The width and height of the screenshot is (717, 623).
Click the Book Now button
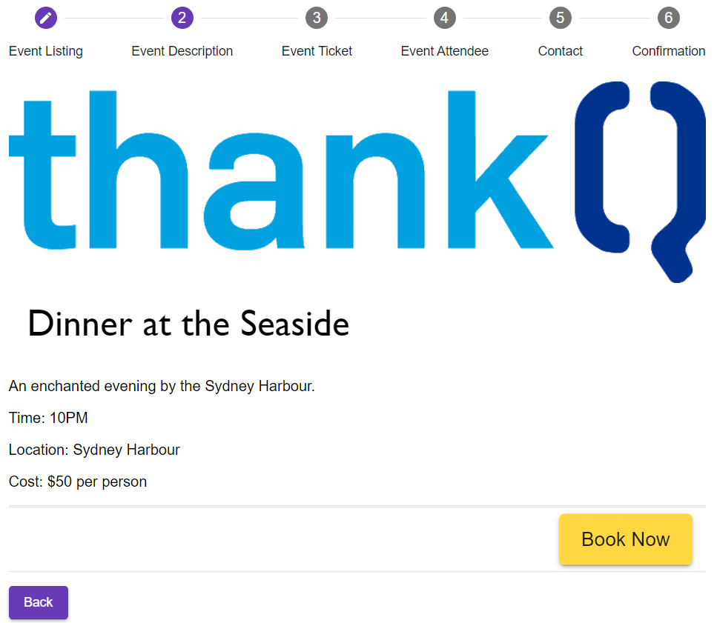(x=626, y=539)
